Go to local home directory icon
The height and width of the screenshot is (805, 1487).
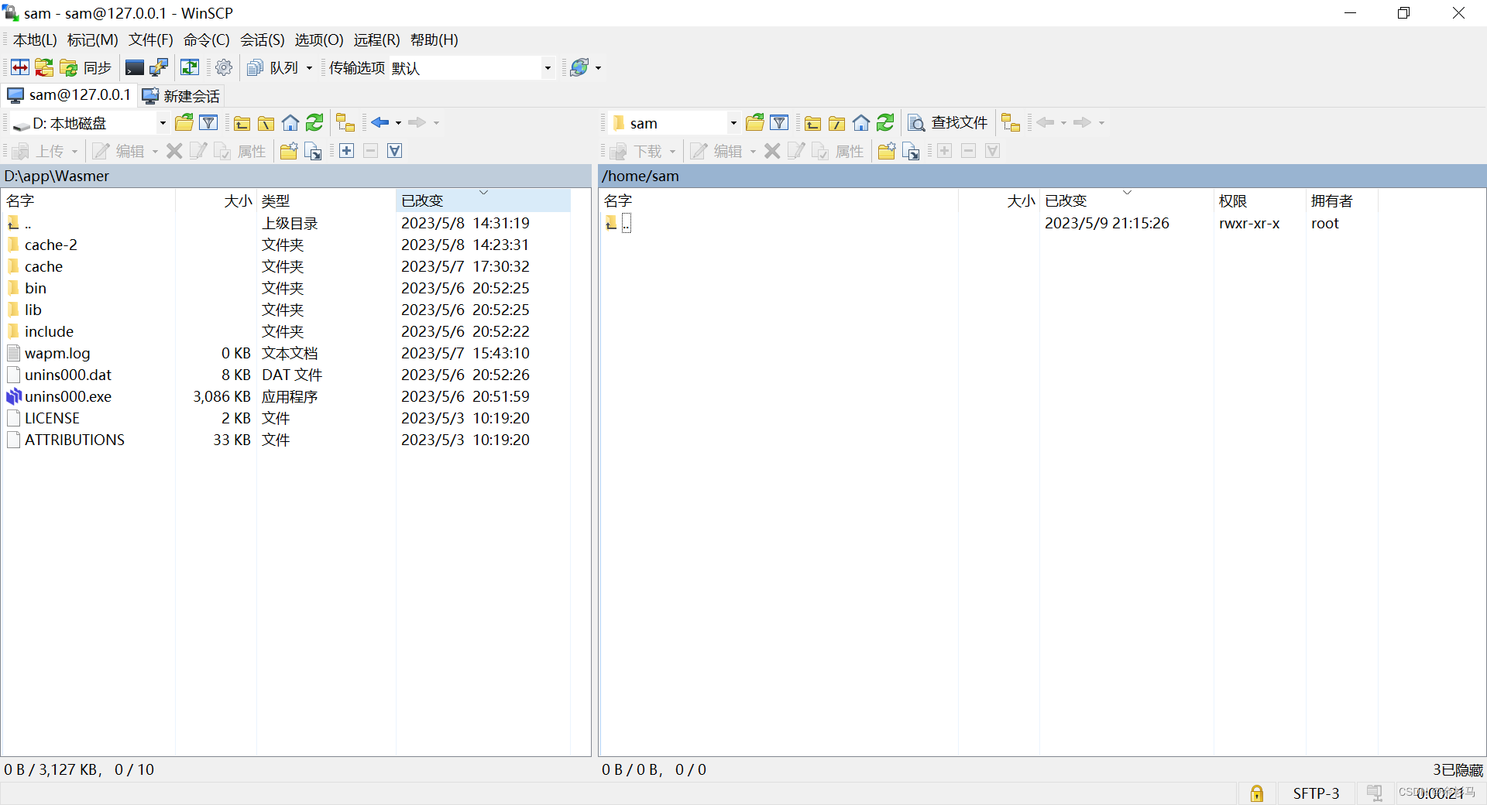[x=290, y=123]
